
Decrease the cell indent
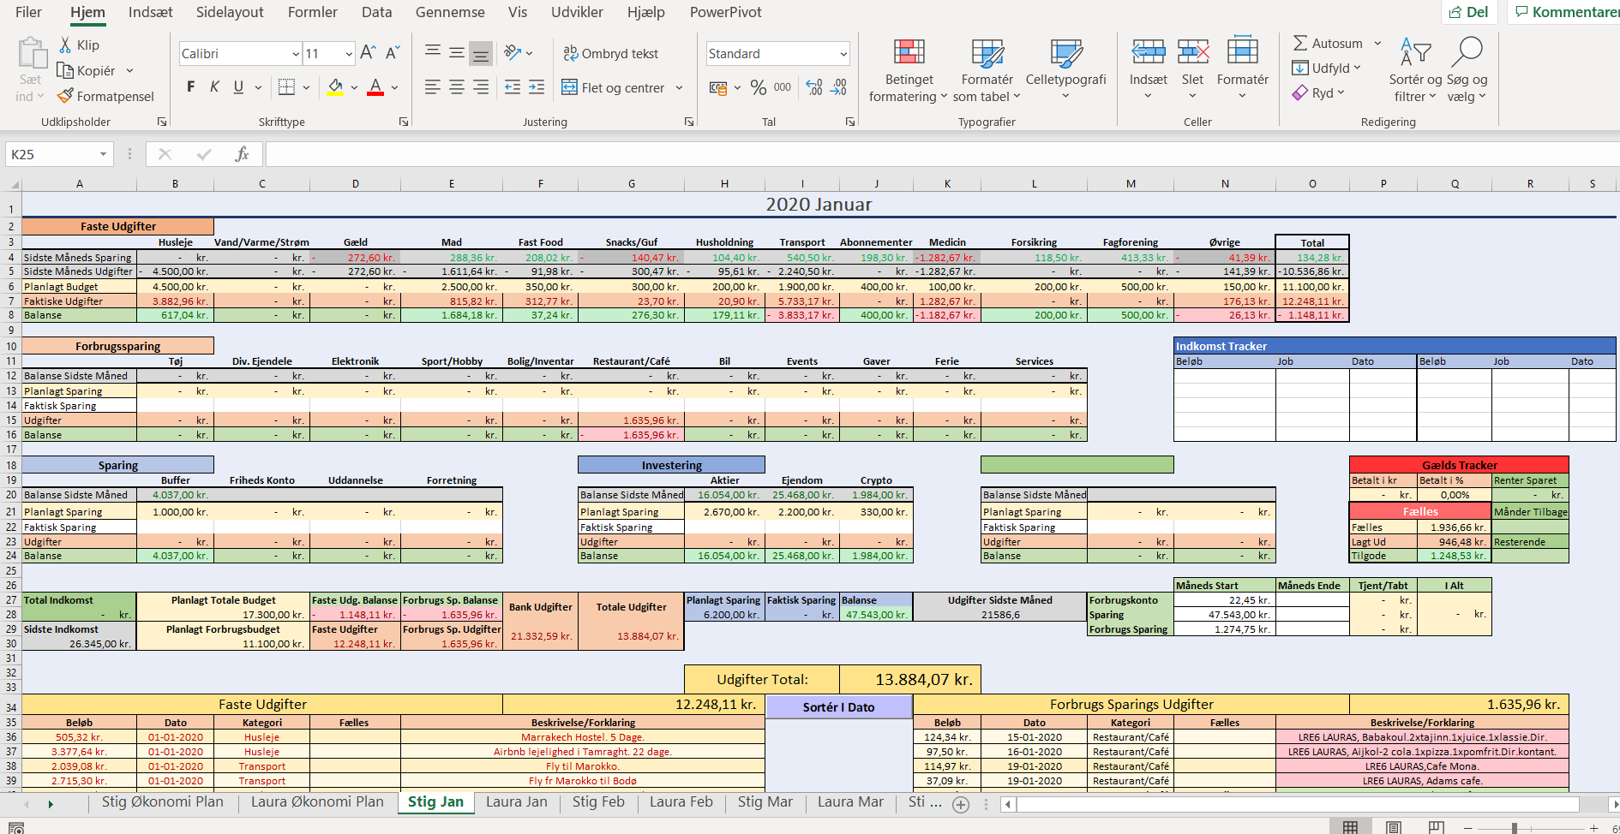[513, 86]
